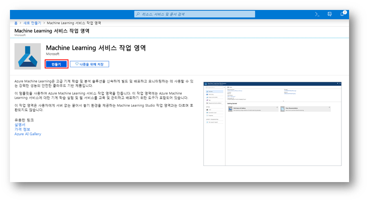369x202 pixels.
Task: Click the 나중을 위해 저장 button
Action: pyautogui.click(x=89, y=64)
